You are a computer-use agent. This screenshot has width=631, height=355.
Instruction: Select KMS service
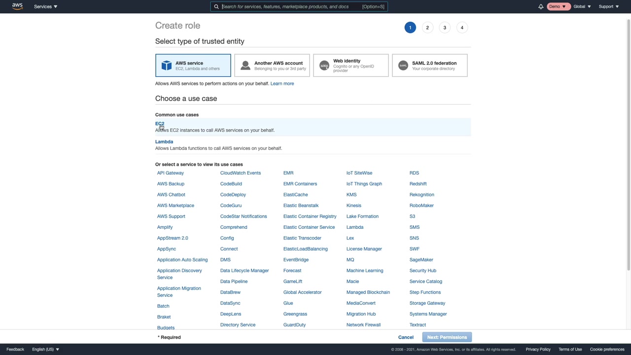tap(351, 195)
